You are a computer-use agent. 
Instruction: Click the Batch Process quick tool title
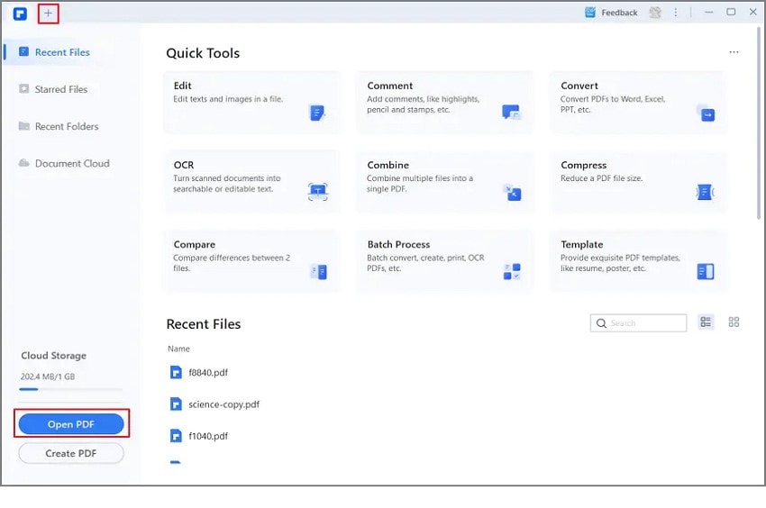click(398, 244)
